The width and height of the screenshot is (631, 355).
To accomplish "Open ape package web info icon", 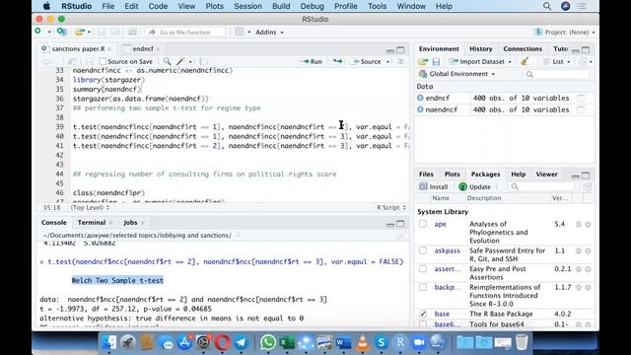I will pyautogui.click(x=579, y=224).
